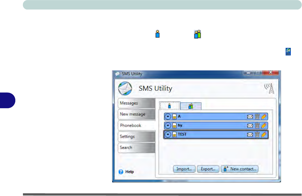Click the Import... button
This screenshot has height=196, width=302.
[x=184, y=169]
